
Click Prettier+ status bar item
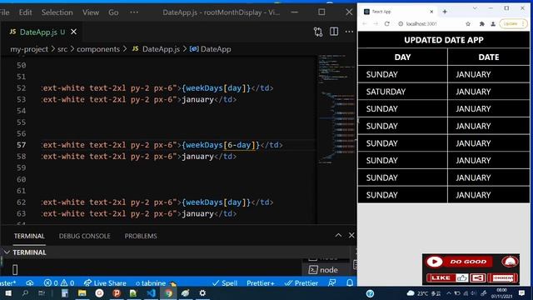pos(261,283)
